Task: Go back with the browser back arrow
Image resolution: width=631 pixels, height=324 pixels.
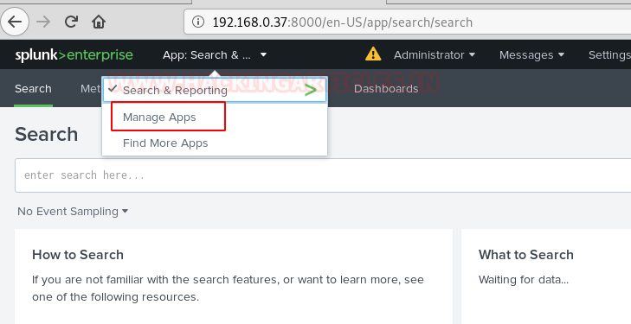Action: [15, 22]
